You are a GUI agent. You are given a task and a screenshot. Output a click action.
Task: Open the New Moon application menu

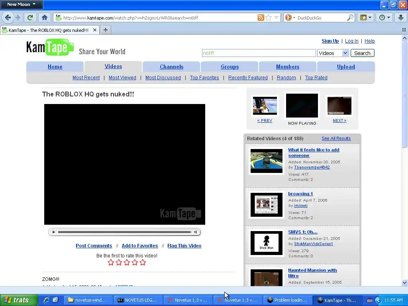tap(22, 4)
